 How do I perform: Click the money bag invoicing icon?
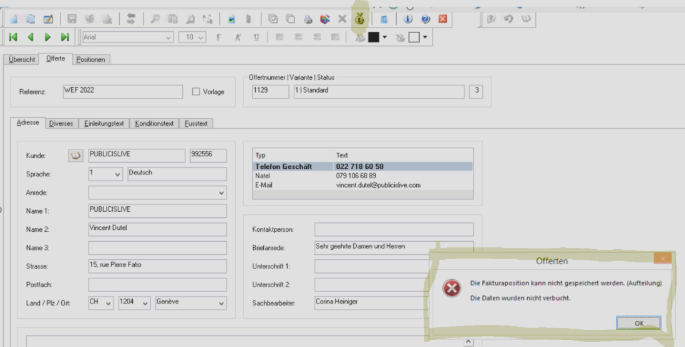point(360,19)
